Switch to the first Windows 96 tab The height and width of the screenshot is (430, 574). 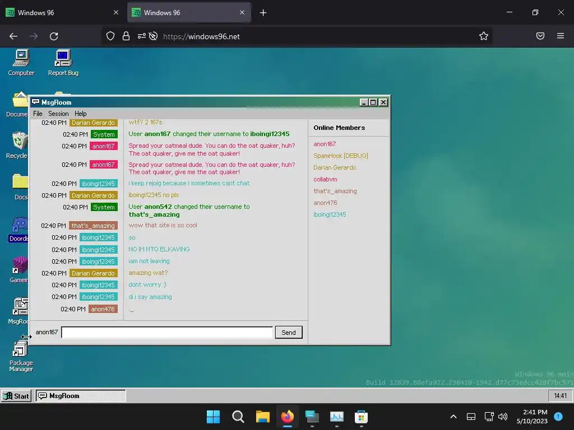[62, 13]
